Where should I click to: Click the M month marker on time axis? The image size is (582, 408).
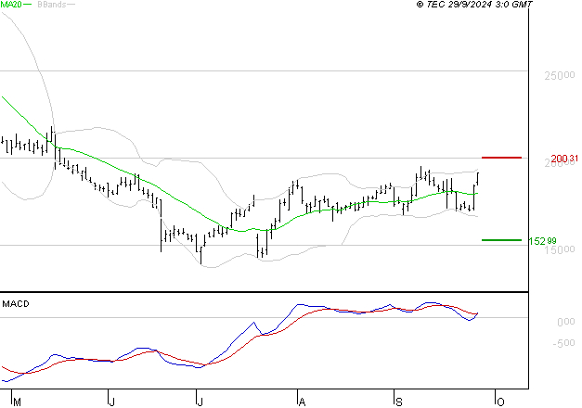(x=17, y=402)
